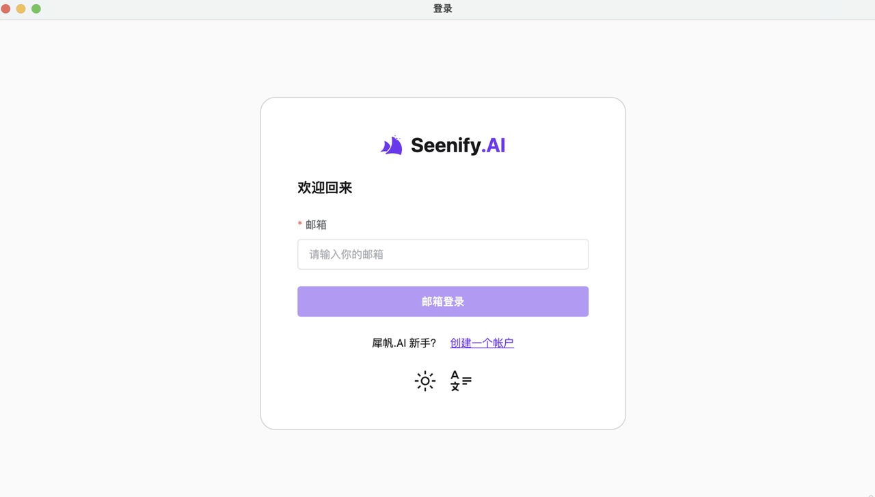
Task: Click the 犀帆.AI 新手 prompt text
Action: pyautogui.click(x=403, y=343)
